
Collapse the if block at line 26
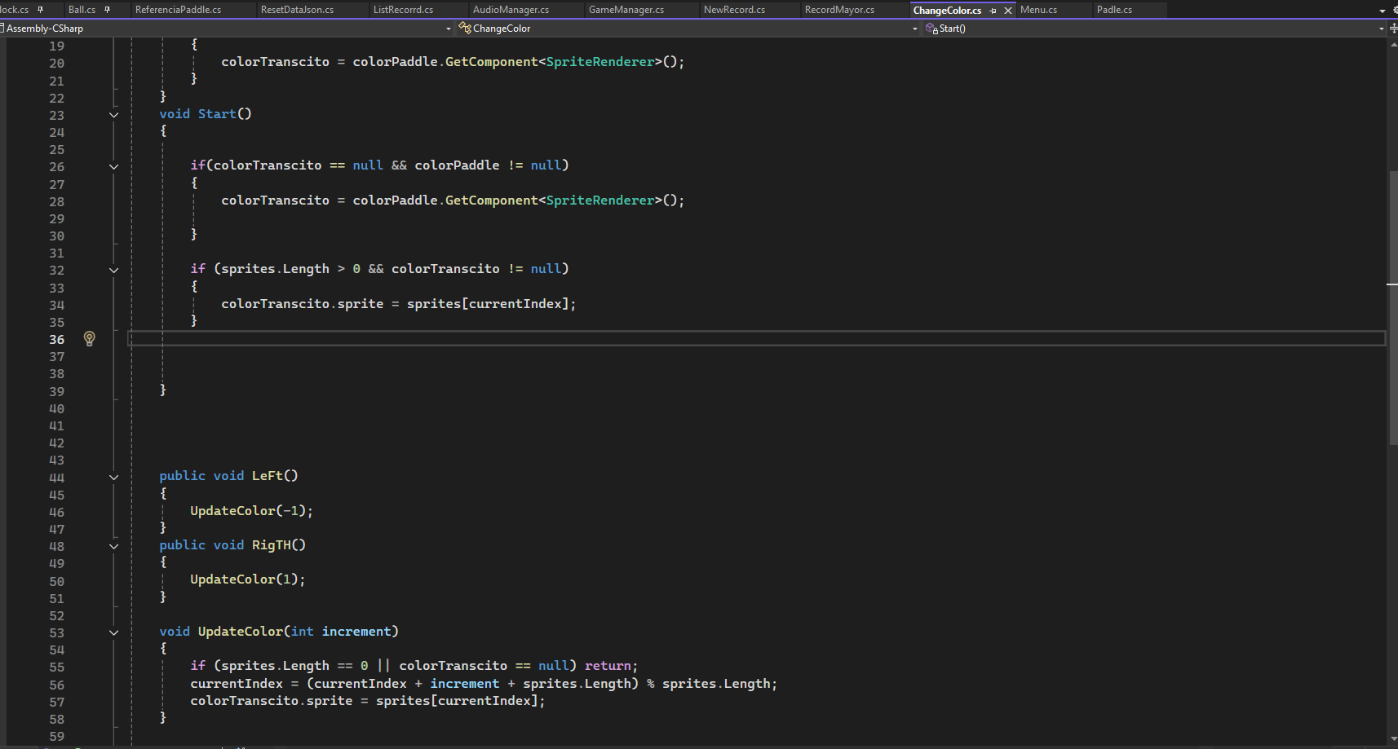(x=113, y=166)
